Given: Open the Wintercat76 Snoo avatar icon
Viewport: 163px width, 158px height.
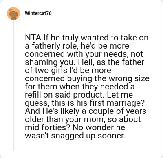Looking at the screenshot, I should tap(13, 14).
